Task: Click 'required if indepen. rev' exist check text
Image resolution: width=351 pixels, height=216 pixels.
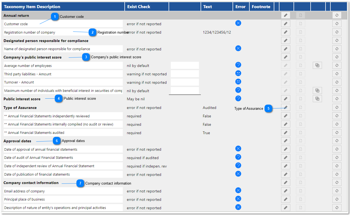Action: click(x=147, y=166)
